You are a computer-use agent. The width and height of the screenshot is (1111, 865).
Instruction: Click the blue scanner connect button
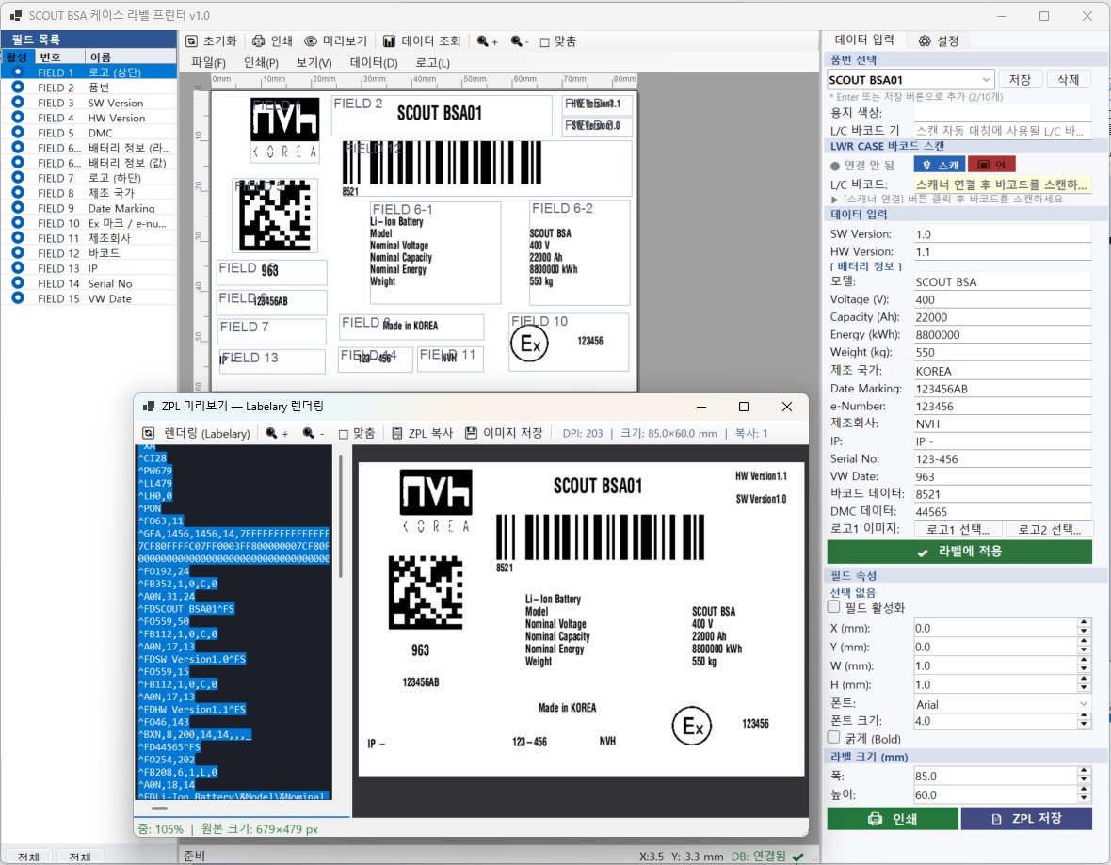pos(940,165)
